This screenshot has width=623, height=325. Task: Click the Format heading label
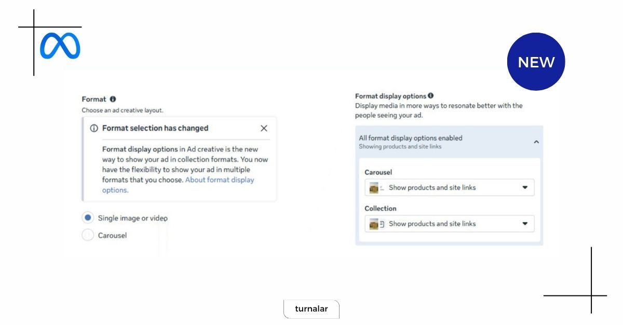[94, 99]
